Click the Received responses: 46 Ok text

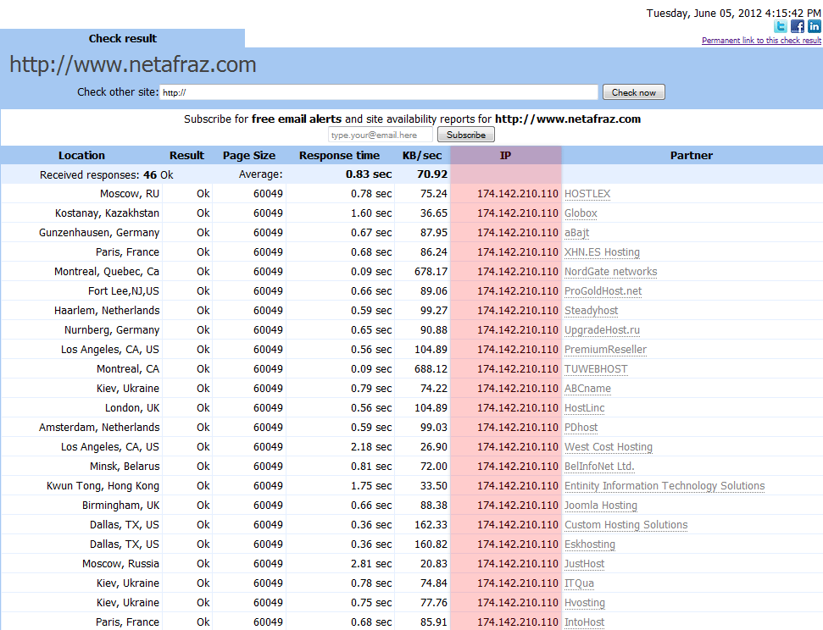click(106, 175)
